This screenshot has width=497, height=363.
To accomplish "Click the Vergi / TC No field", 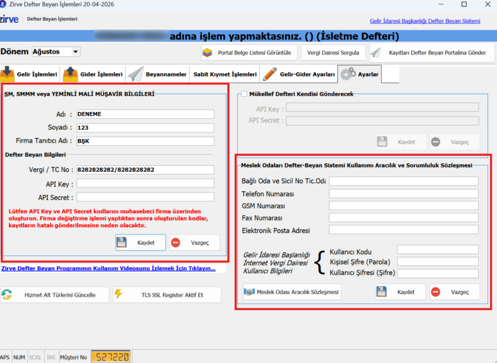I will (x=145, y=170).
